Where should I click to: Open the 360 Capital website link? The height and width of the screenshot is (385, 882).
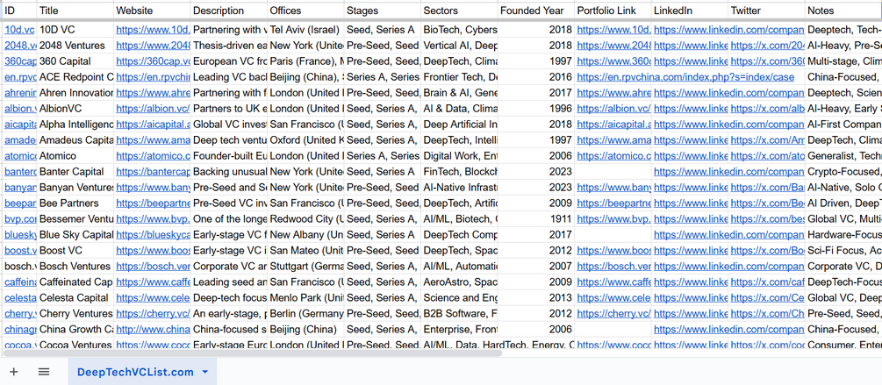coord(153,61)
